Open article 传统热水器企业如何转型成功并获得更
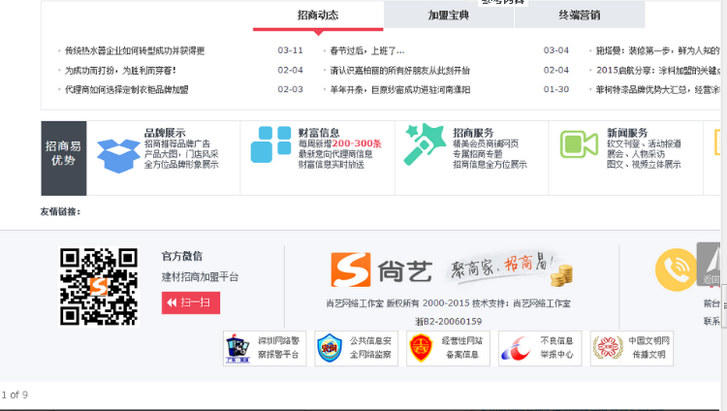This screenshot has width=727, height=411. [x=135, y=50]
